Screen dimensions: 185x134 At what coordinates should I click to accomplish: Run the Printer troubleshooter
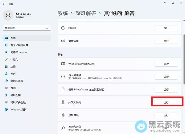pyautogui.click(x=166, y=28)
